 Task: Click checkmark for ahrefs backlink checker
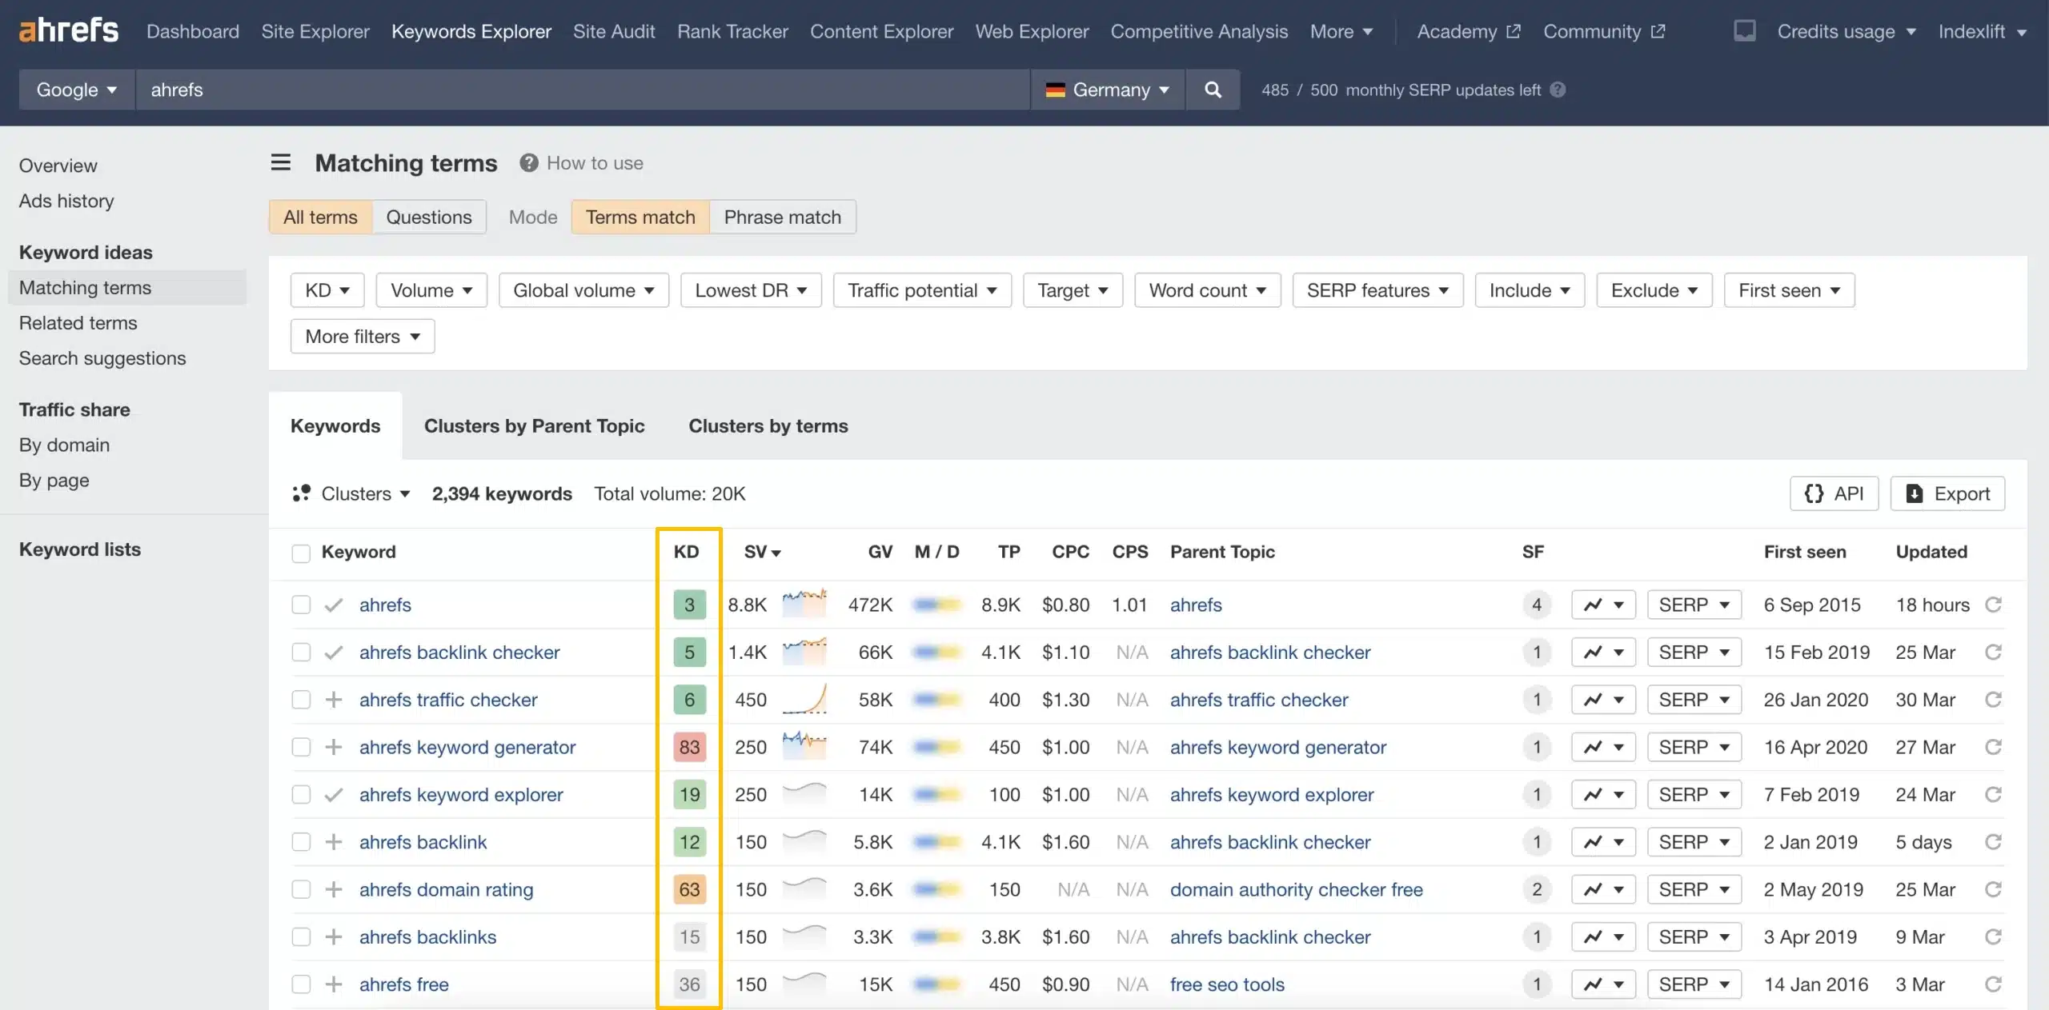(334, 653)
